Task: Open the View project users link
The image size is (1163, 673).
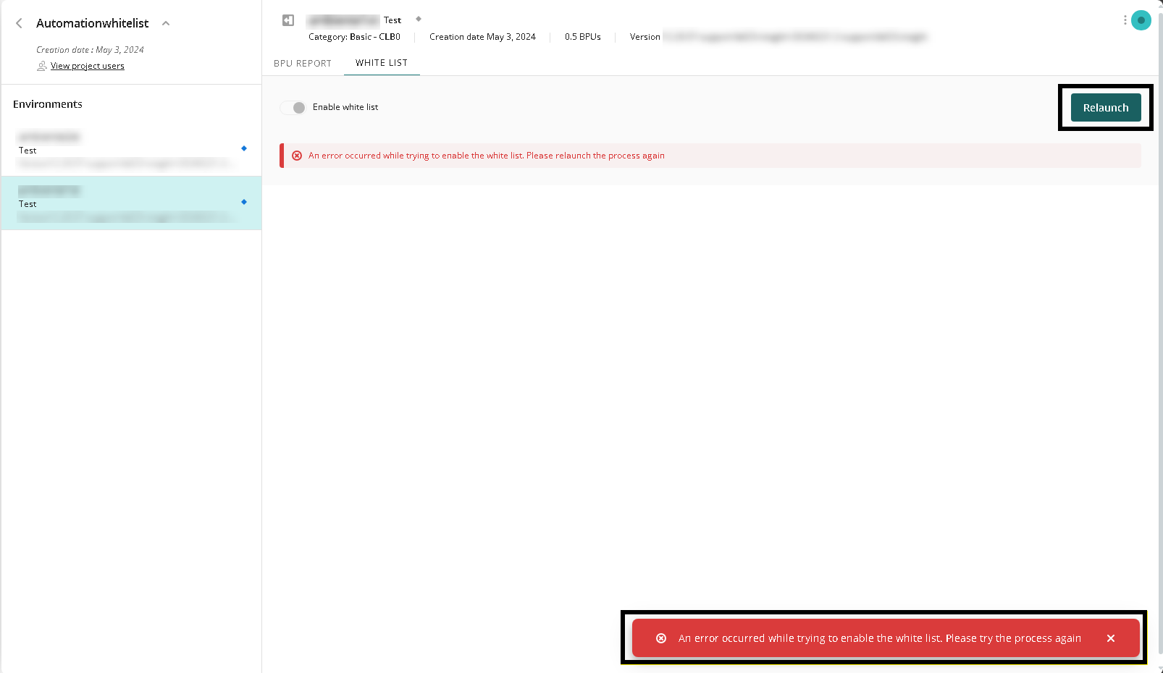Action: point(88,66)
